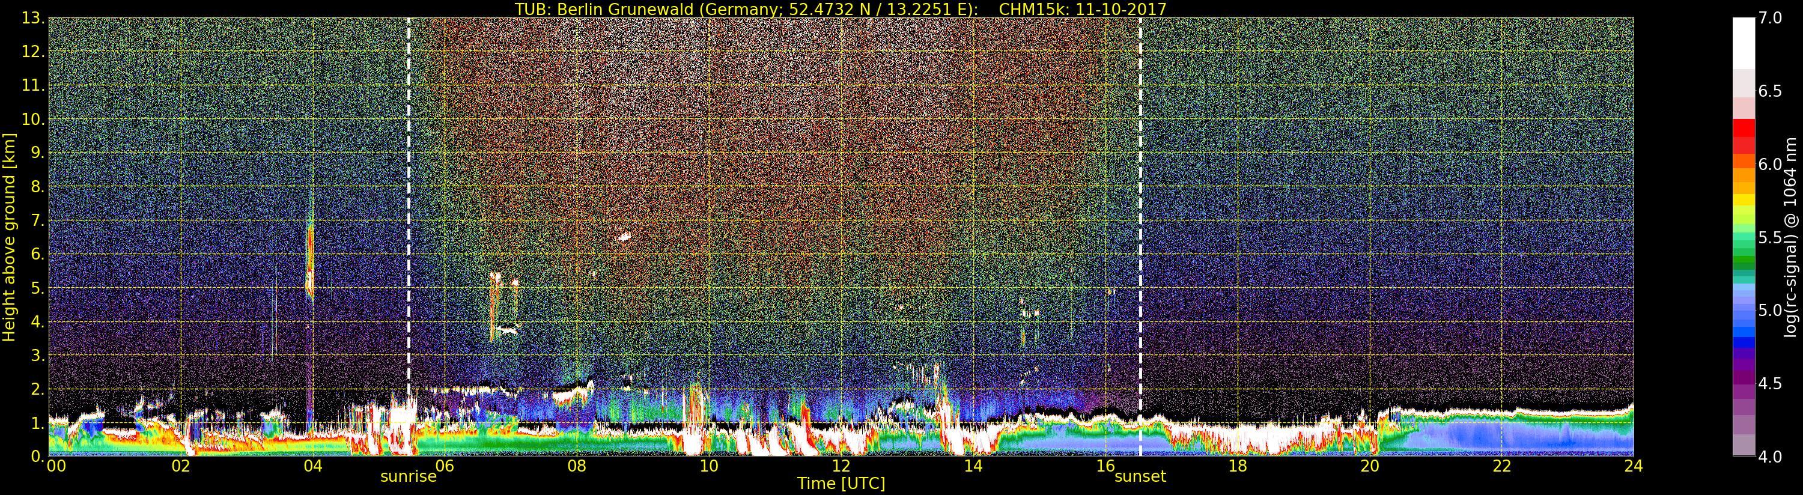Screen dimensions: 1803x495
Task: Select the "sunset" label below the axis
Action: pyautogui.click(x=1140, y=477)
